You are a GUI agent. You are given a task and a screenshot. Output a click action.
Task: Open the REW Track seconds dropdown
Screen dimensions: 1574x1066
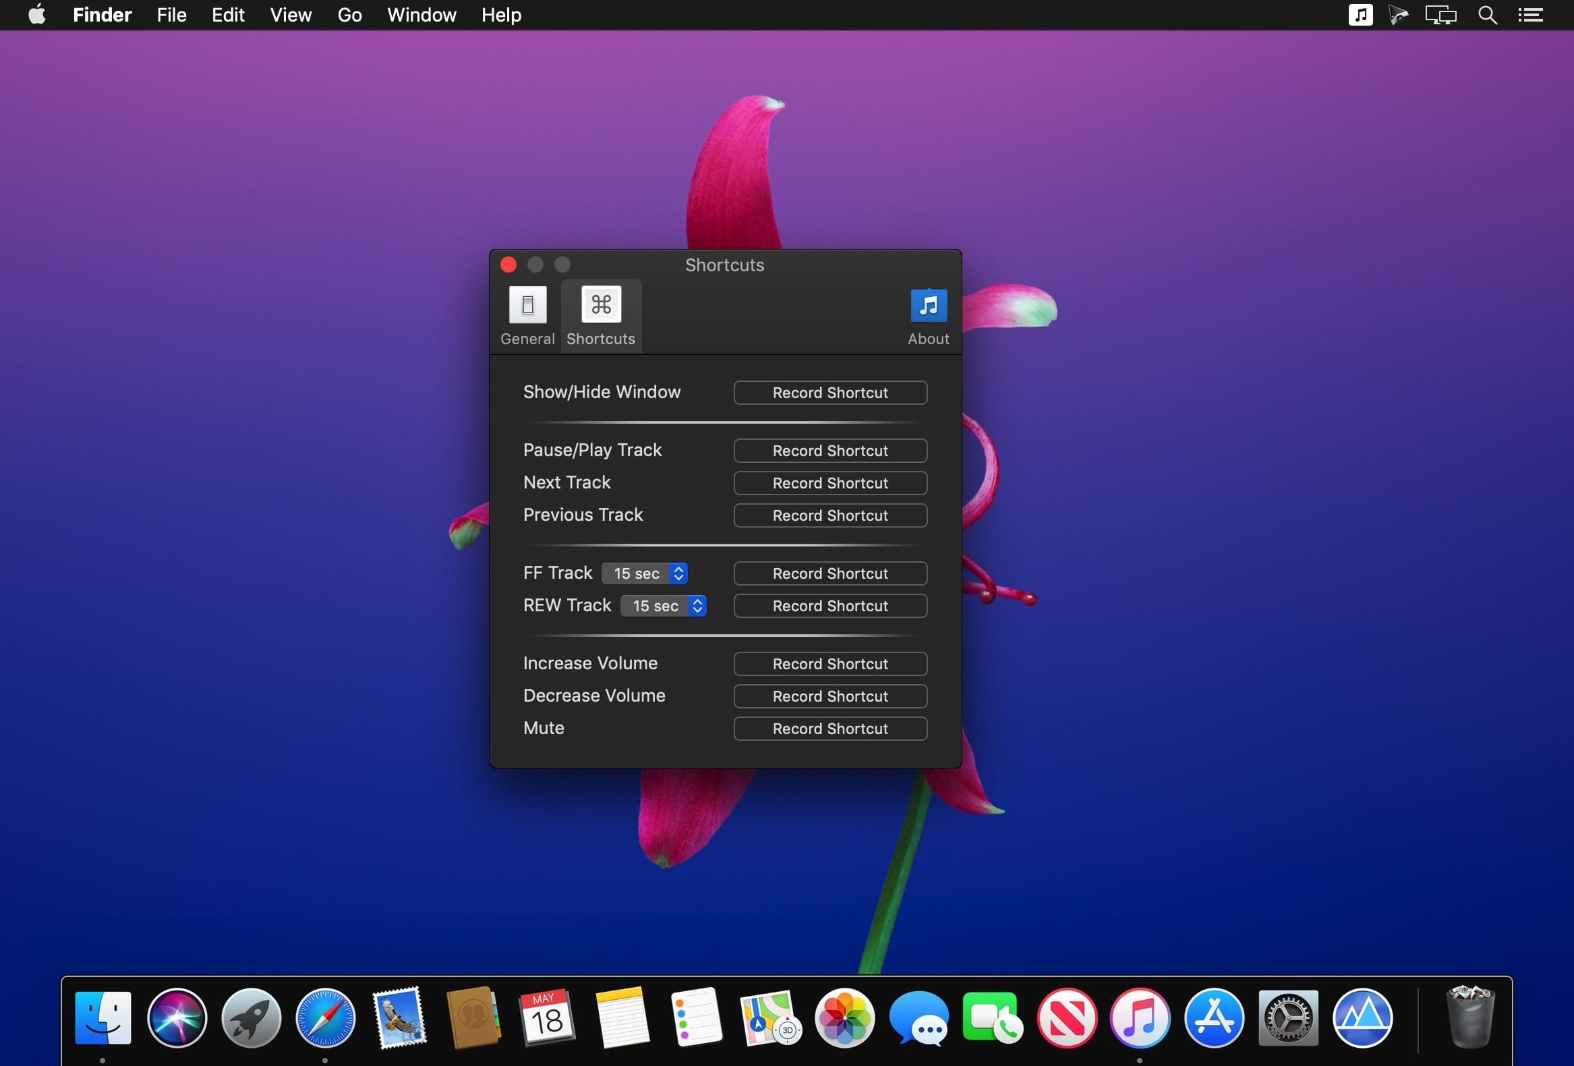tap(664, 606)
